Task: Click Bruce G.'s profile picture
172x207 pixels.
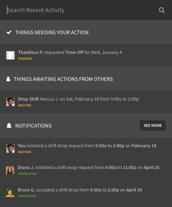Action: point(10,193)
